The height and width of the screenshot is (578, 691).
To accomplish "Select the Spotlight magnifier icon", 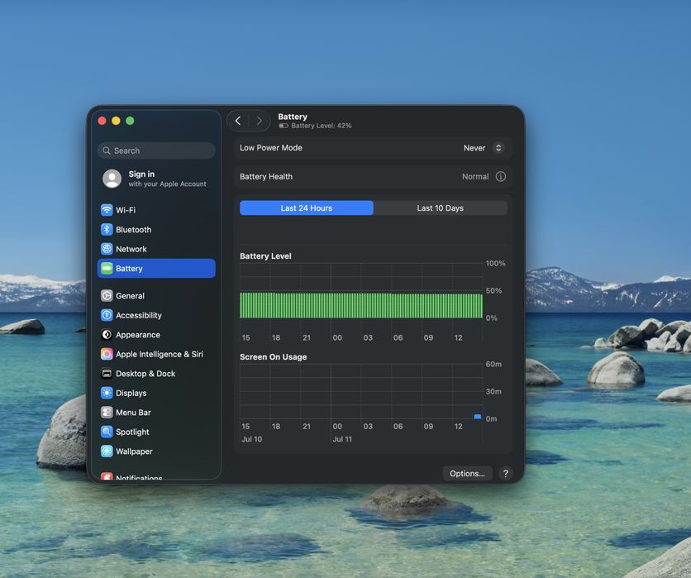I will click(107, 432).
